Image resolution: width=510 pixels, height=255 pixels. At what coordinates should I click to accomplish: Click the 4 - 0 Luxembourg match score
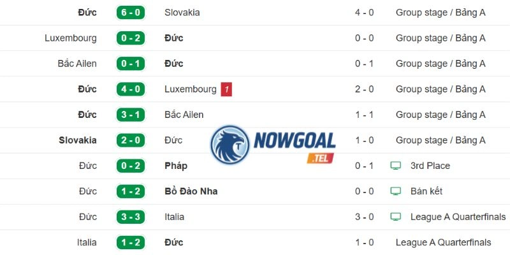tap(131, 89)
